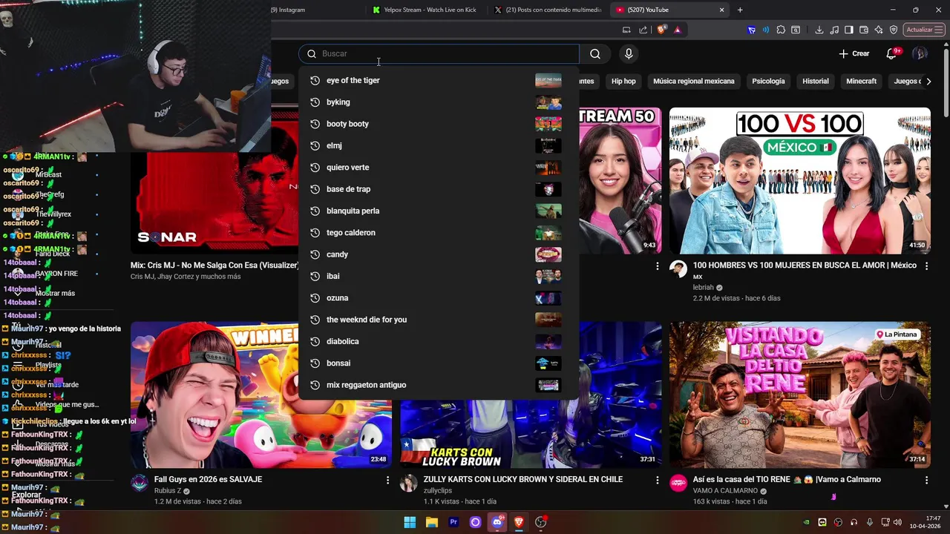Open the 100 VS 100 México thumbnail
The width and height of the screenshot is (950, 534).
pos(800,181)
